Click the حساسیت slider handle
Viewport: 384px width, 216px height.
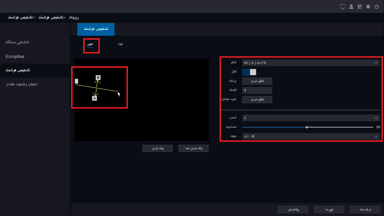(x=307, y=127)
